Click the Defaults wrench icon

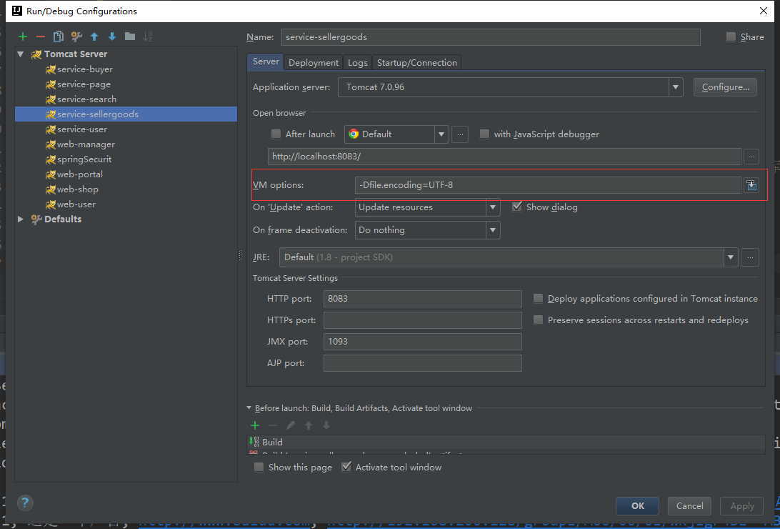pyautogui.click(x=36, y=219)
